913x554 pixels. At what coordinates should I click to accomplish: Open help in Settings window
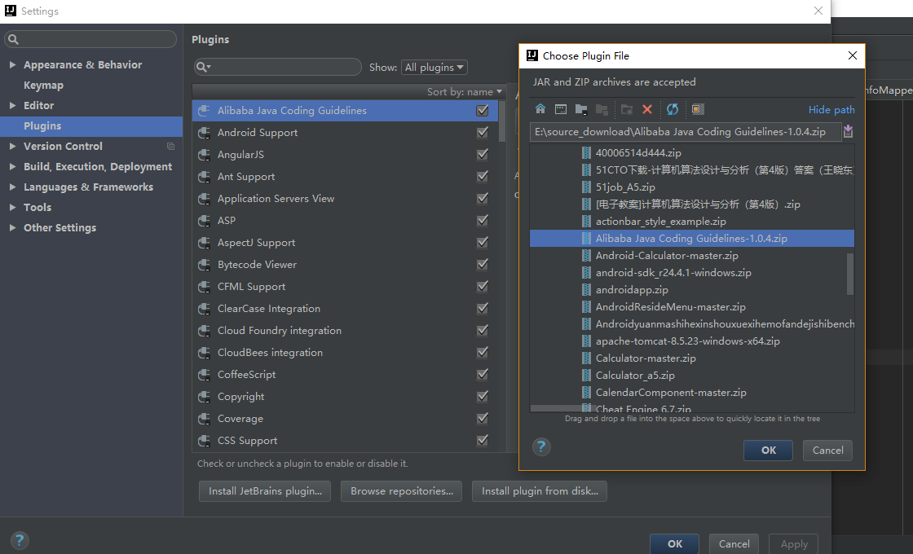point(20,541)
